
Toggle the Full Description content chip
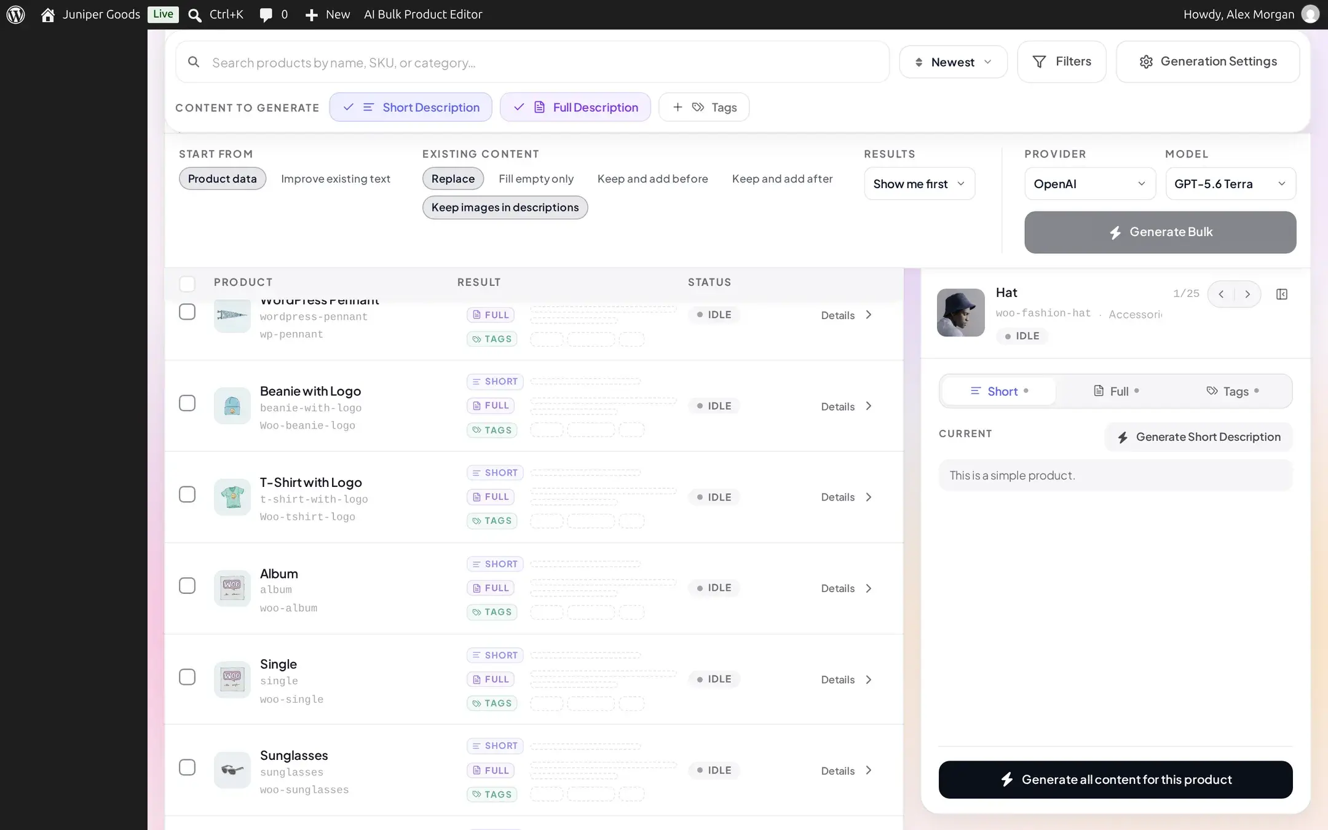(x=575, y=107)
